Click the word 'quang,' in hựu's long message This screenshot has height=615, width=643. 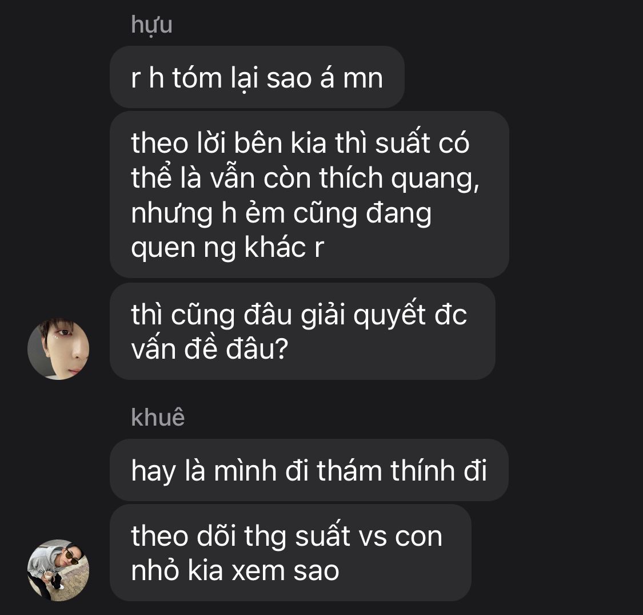(435, 178)
